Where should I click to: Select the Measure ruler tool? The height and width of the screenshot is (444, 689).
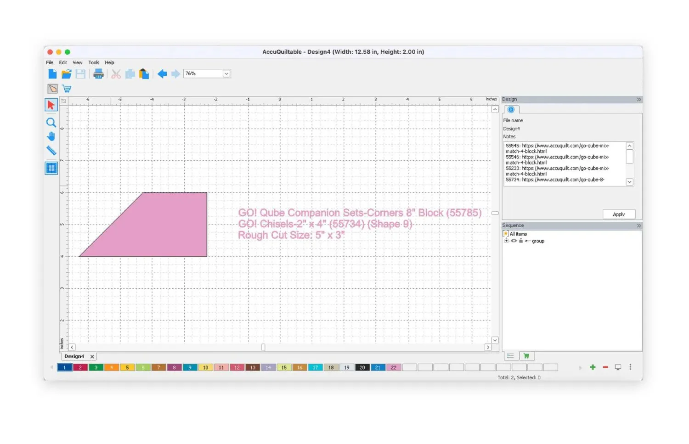(x=51, y=150)
